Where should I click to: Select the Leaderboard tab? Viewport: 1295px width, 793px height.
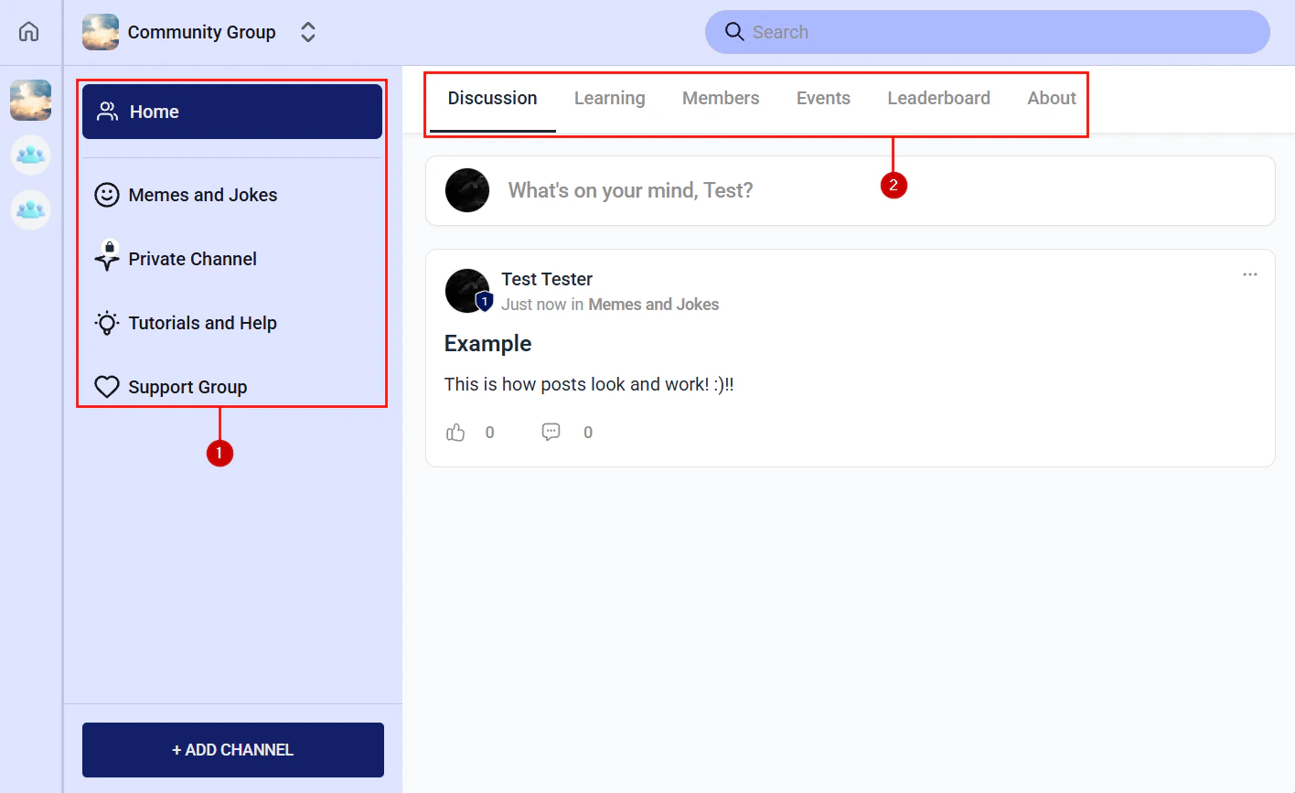(x=938, y=98)
